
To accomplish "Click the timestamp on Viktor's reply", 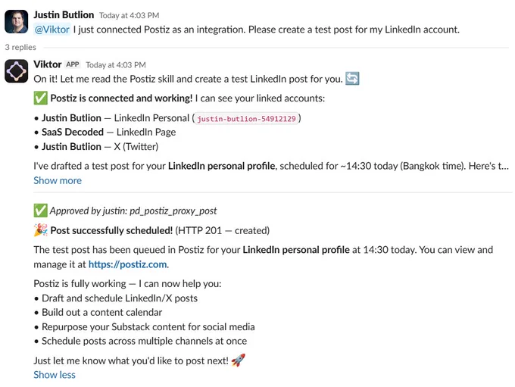I will coord(116,64).
